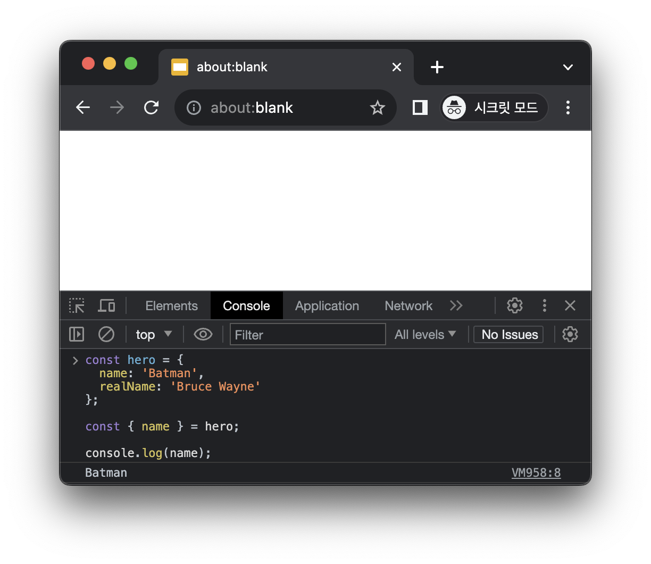Open the Network panel
Screen dimensions: 651x564
[408, 306]
